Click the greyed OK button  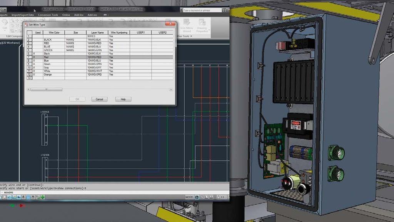[77, 99]
